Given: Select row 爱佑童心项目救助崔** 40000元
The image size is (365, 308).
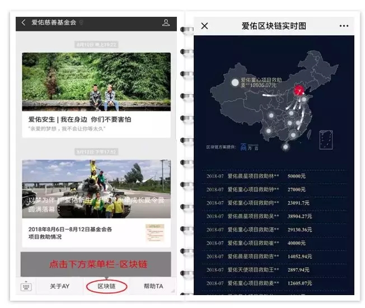Looking at the screenshot, I should (x=274, y=243).
